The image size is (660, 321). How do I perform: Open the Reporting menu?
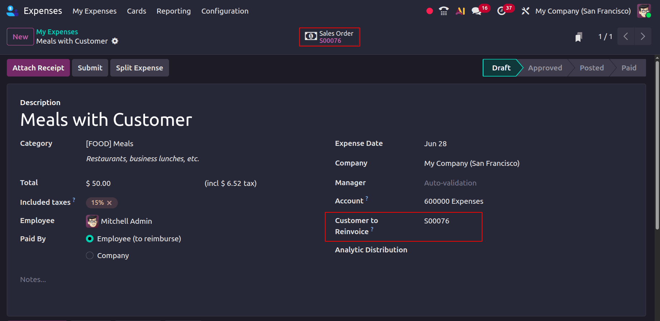point(174,11)
